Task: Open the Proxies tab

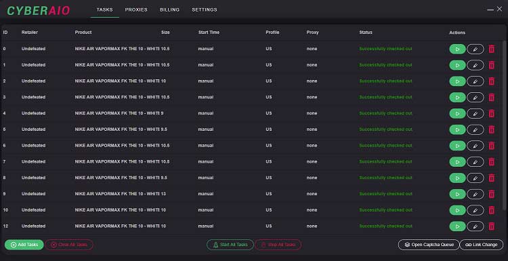Action: (x=136, y=9)
